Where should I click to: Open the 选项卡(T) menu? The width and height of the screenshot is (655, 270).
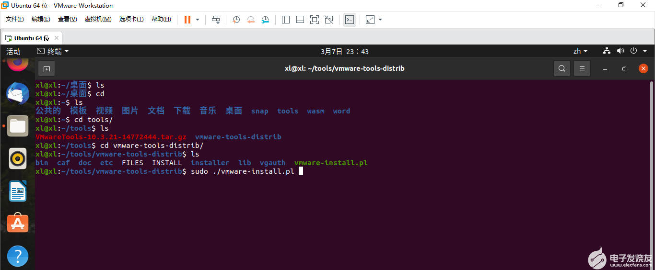131,19
